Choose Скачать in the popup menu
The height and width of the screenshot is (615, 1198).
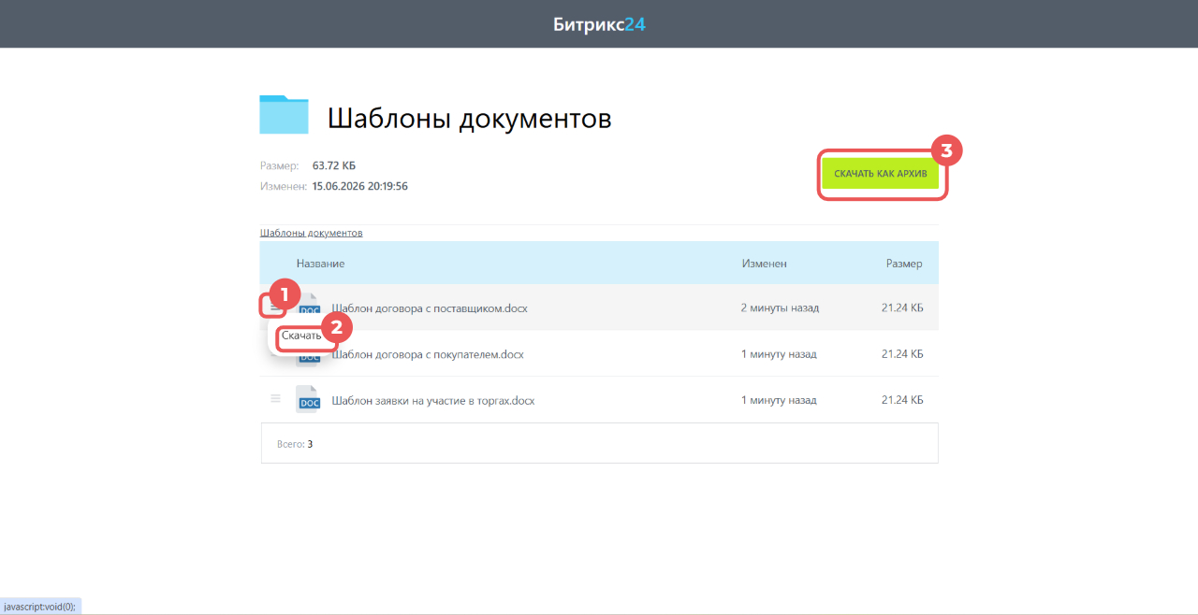click(301, 336)
